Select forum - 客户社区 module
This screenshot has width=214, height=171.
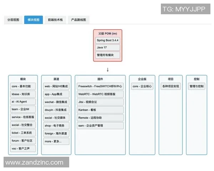(x=23, y=141)
